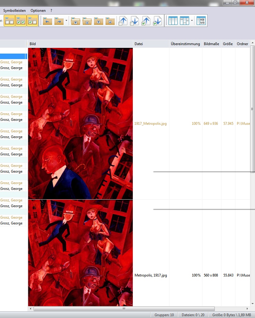The height and width of the screenshot is (318, 255).
Task: Open the dropdown arrow beside column width icon
Action: (x=192, y=21)
